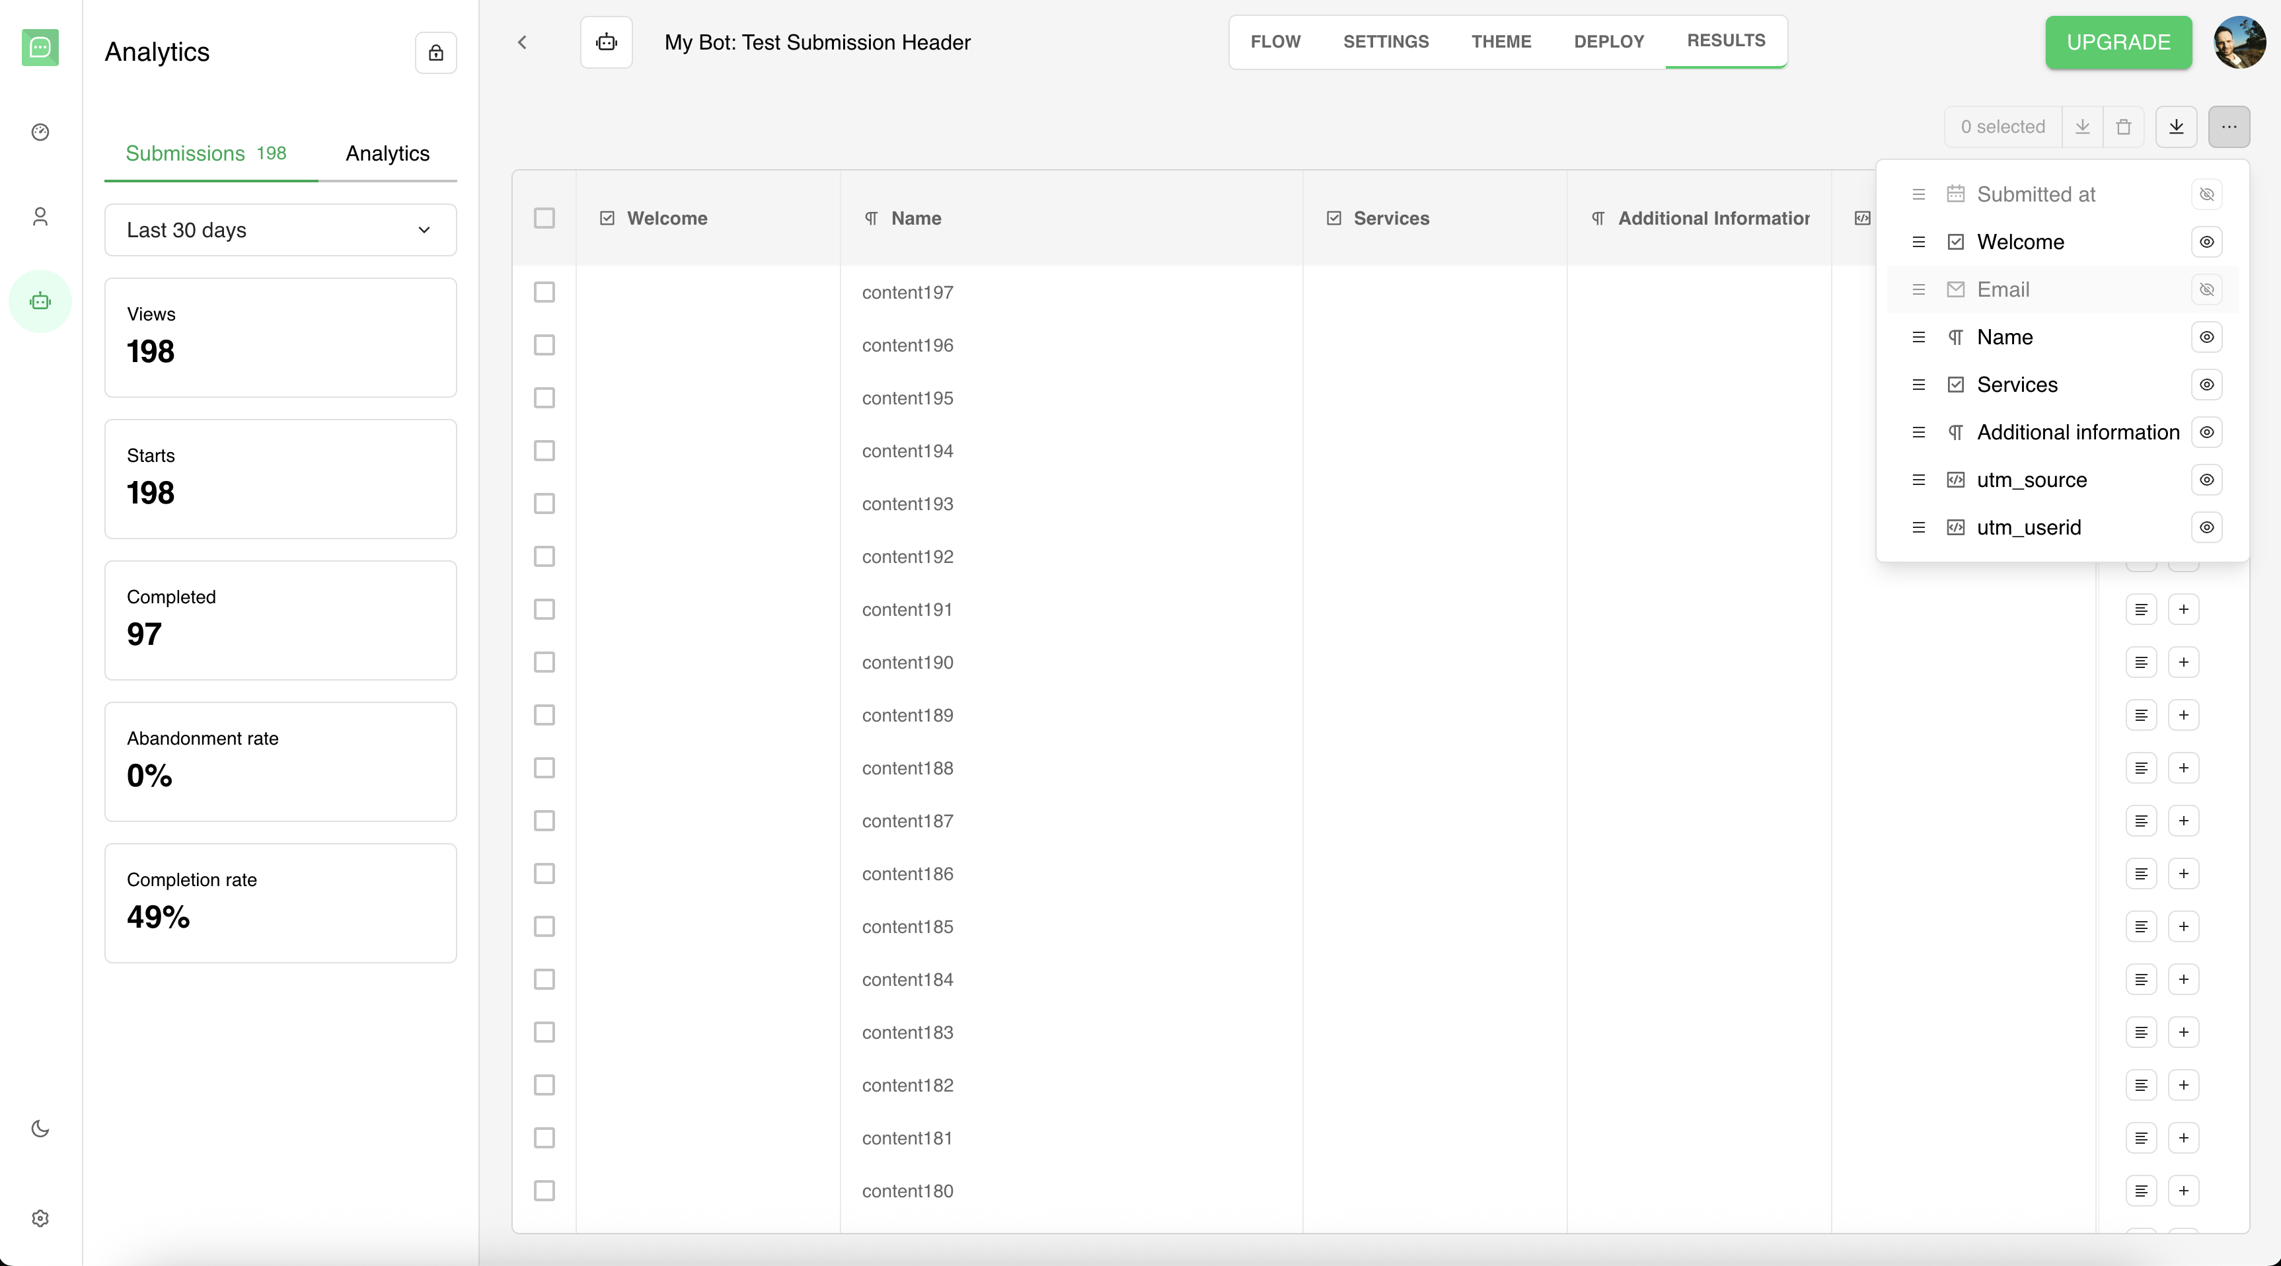Show the Email column via eye toggle
2281x1266 pixels.
[2206, 289]
